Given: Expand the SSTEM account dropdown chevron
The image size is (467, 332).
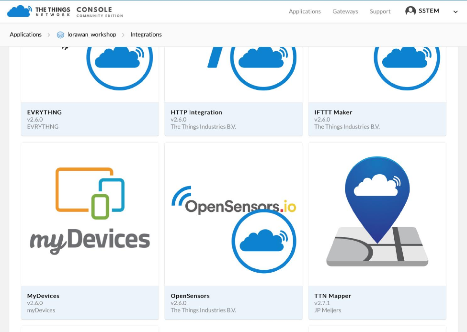Looking at the screenshot, I should coord(456,12).
